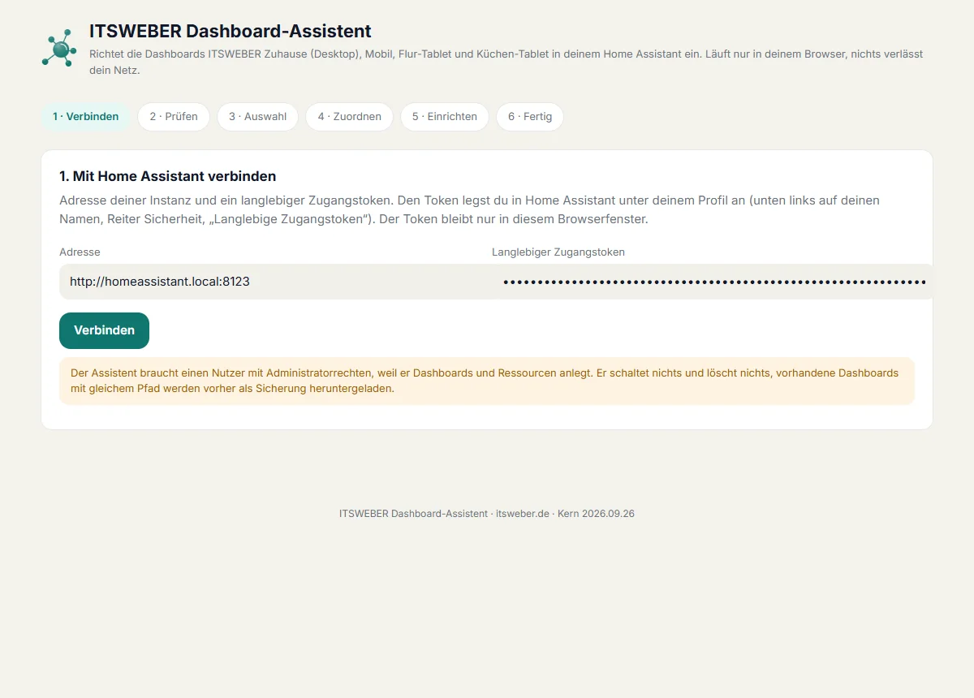Jump to the 6 · Fertig step
Screen dimensions: 974x698
point(530,117)
